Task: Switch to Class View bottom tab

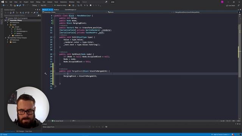Action: click(x=29, y=131)
